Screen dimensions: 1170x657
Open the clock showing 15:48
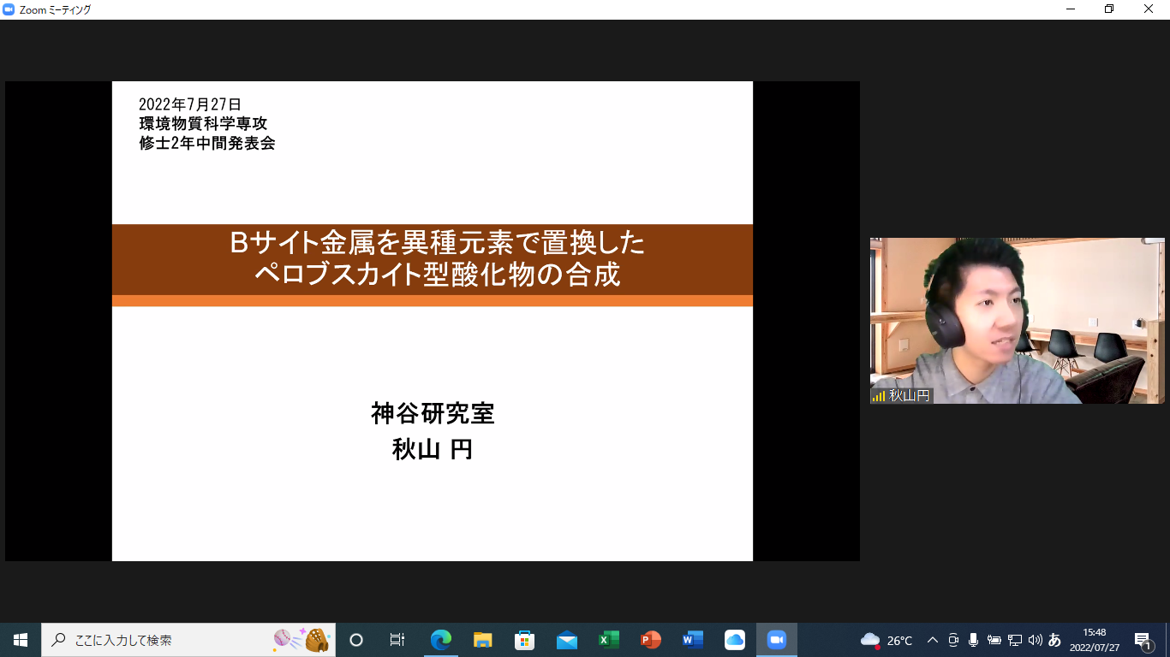click(x=1094, y=640)
